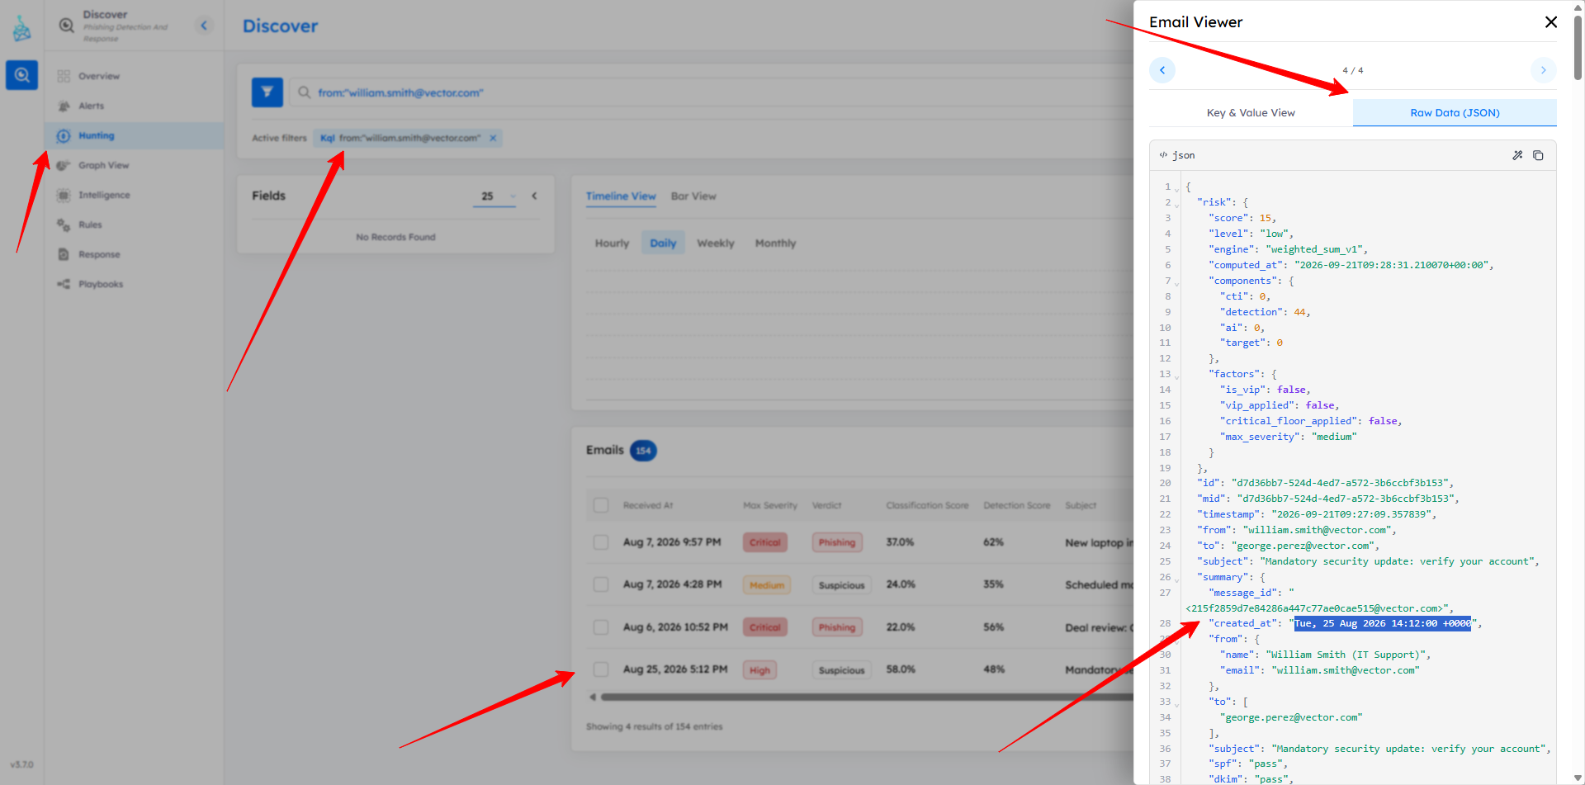The height and width of the screenshot is (785, 1585).
Task: Select the Hourly interval
Action: pyautogui.click(x=612, y=244)
